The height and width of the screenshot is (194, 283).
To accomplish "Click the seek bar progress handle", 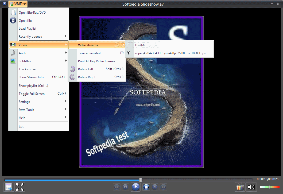I will (141, 180).
